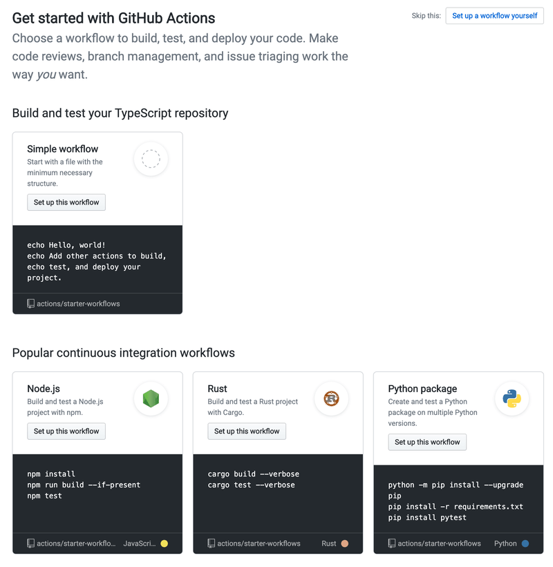Click the Rust logo icon
Screen dimensions: 553x567
[331, 398]
